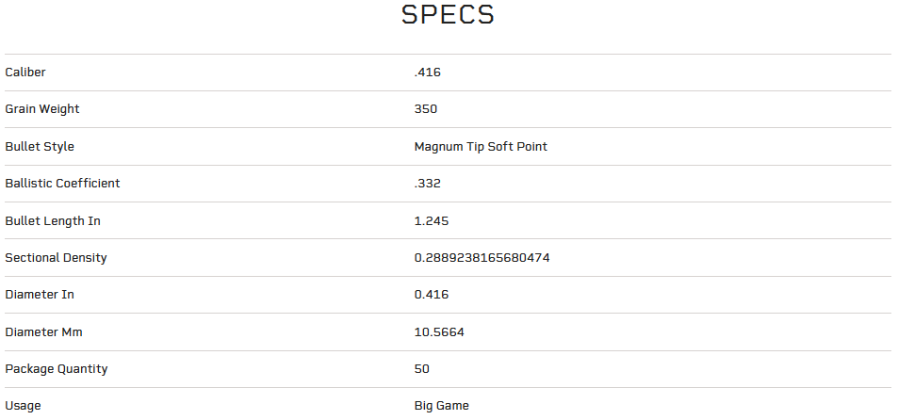Click the 0.2889238165680474 density value
Screen dimensions: 898x420
[x=482, y=258]
